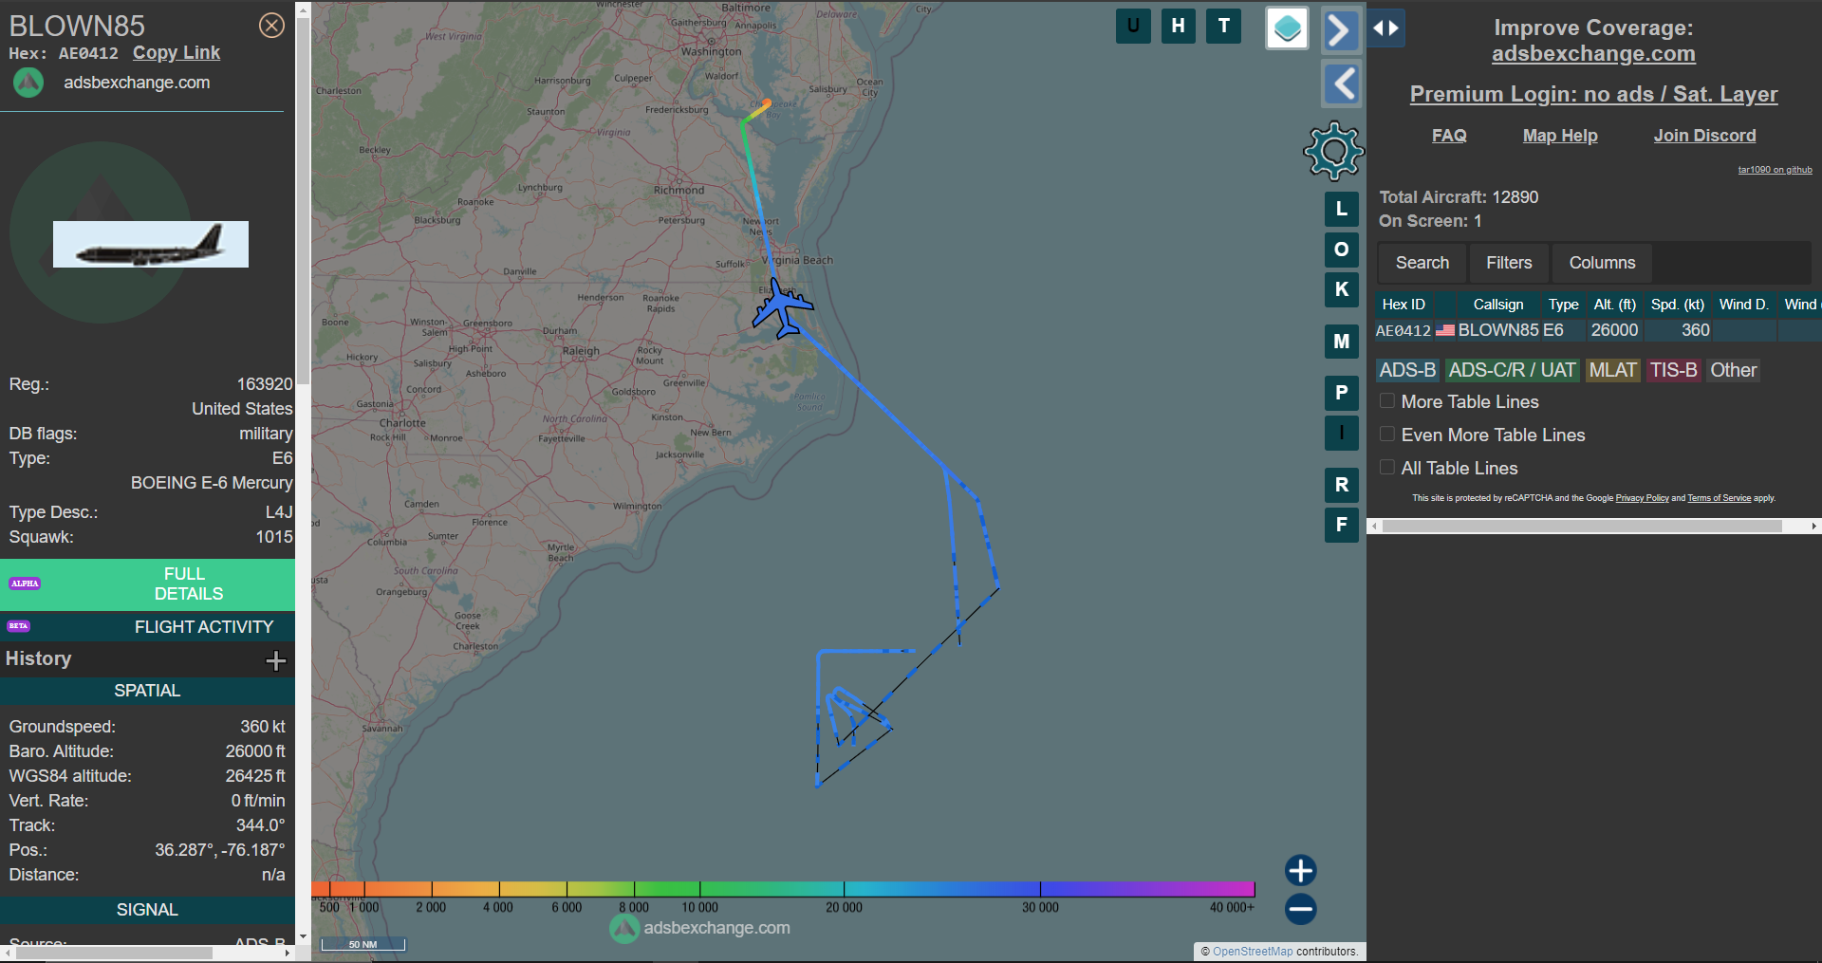
Task: Expand the History section plus icon
Action: coord(275,660)
